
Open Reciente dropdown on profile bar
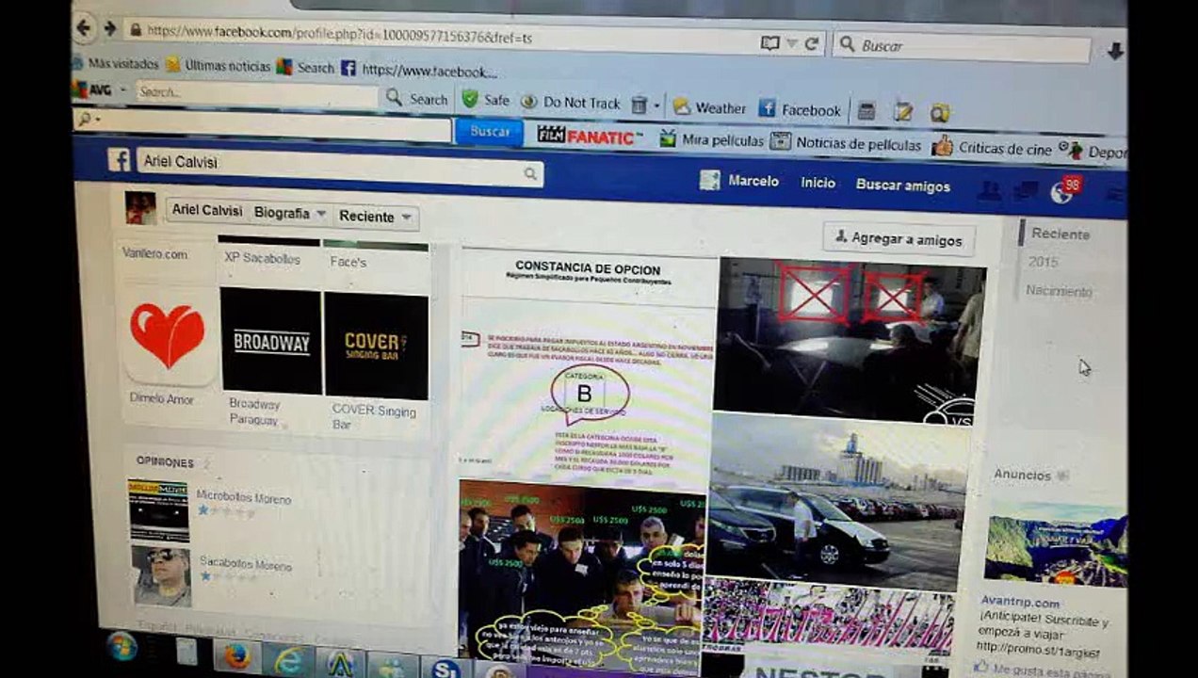[376, 217]
